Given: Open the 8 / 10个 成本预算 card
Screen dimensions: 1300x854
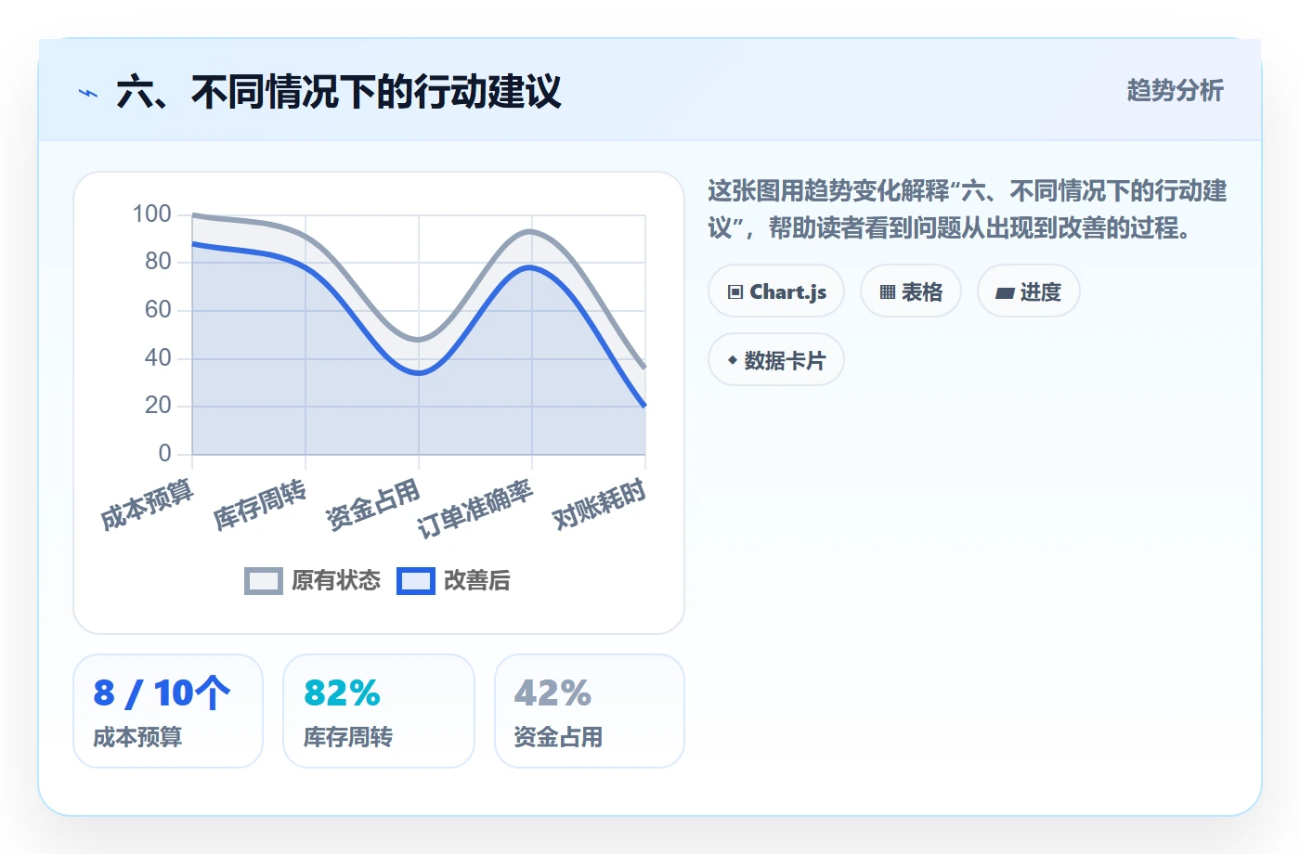Looking at the screenshot, I should click(168, 711).
